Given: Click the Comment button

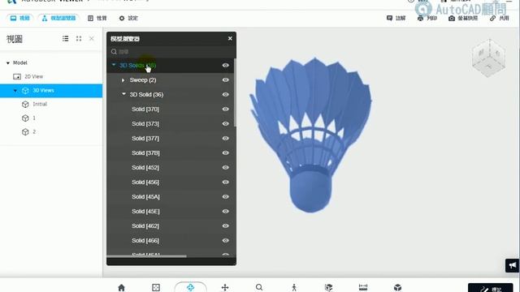Looking at the screenshot, I should pyautogui.click(x=396, y=18).
